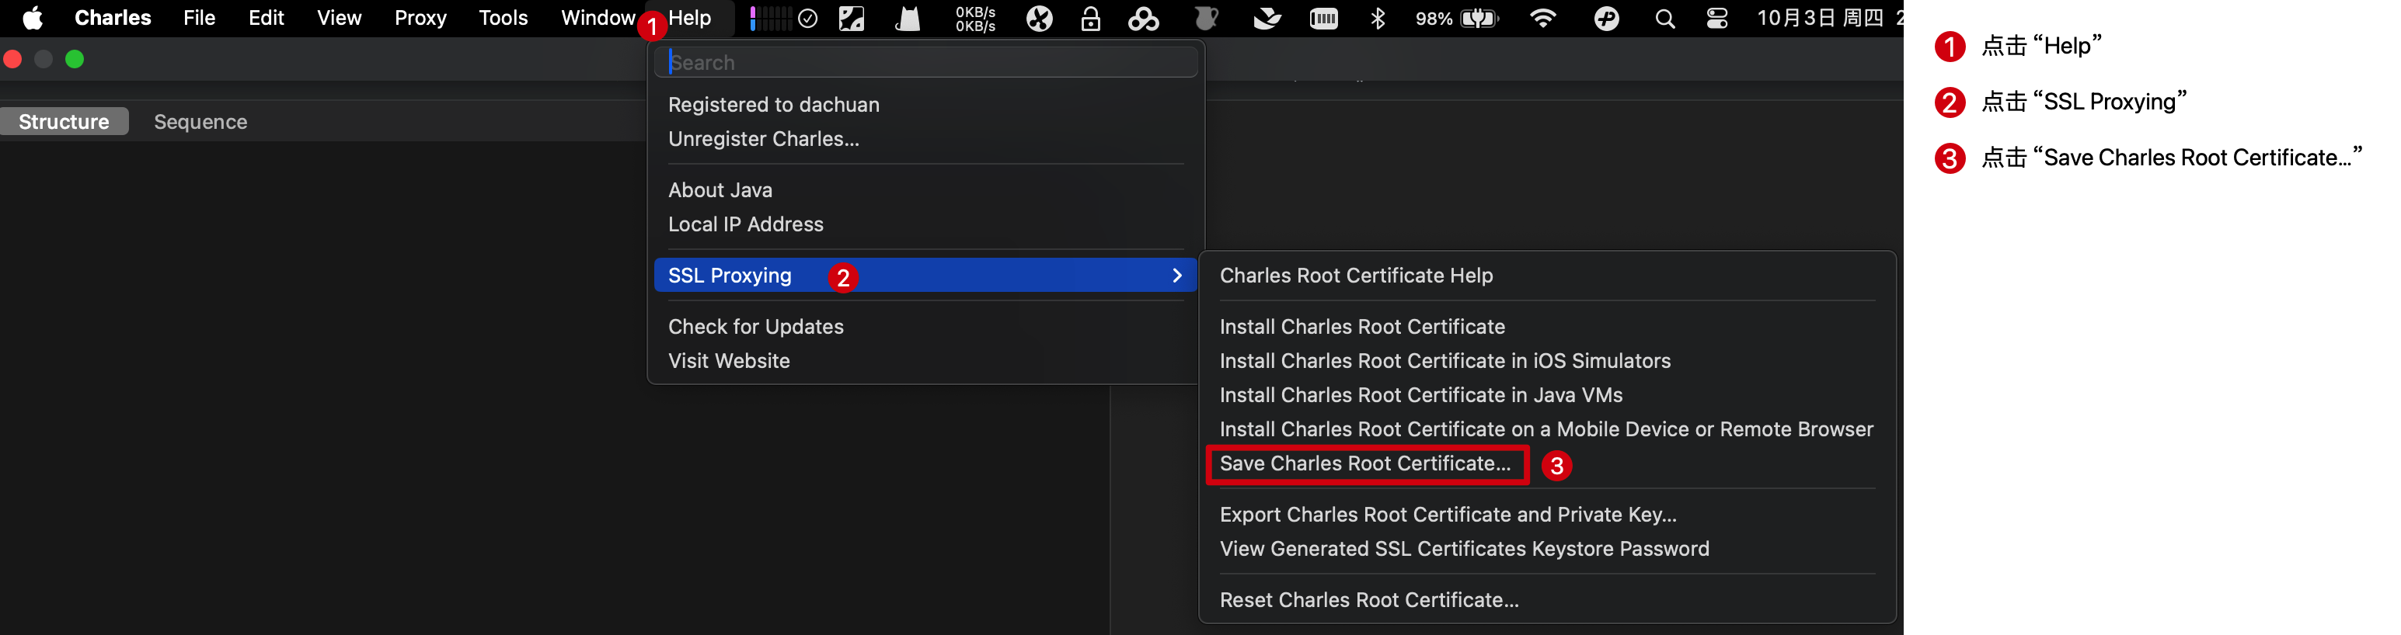
Task: Click the SSL Proxying submenu chevron
Action: click(1176, 276)
